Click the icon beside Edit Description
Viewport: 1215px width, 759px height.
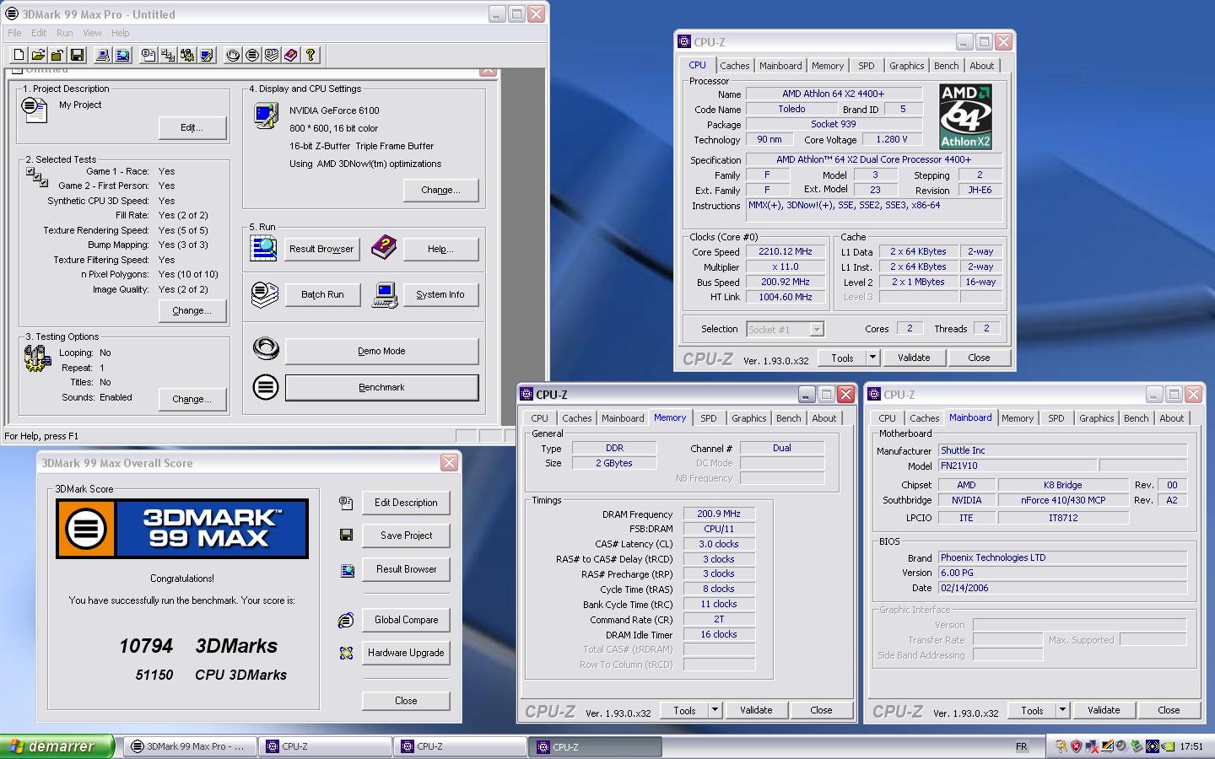[346, 503]
